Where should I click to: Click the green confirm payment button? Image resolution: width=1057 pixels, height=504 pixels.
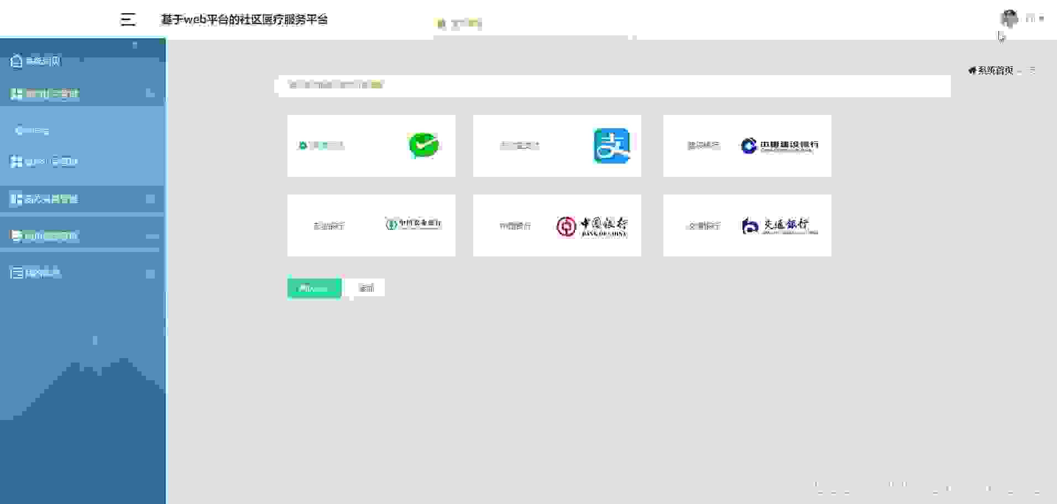tap(314, 288)
